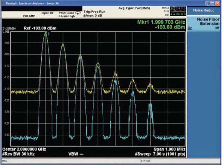Image resolution: width=222 pixels, height=165 pixels.
Task: Click the -112 axis scale value
Action: 7,66
